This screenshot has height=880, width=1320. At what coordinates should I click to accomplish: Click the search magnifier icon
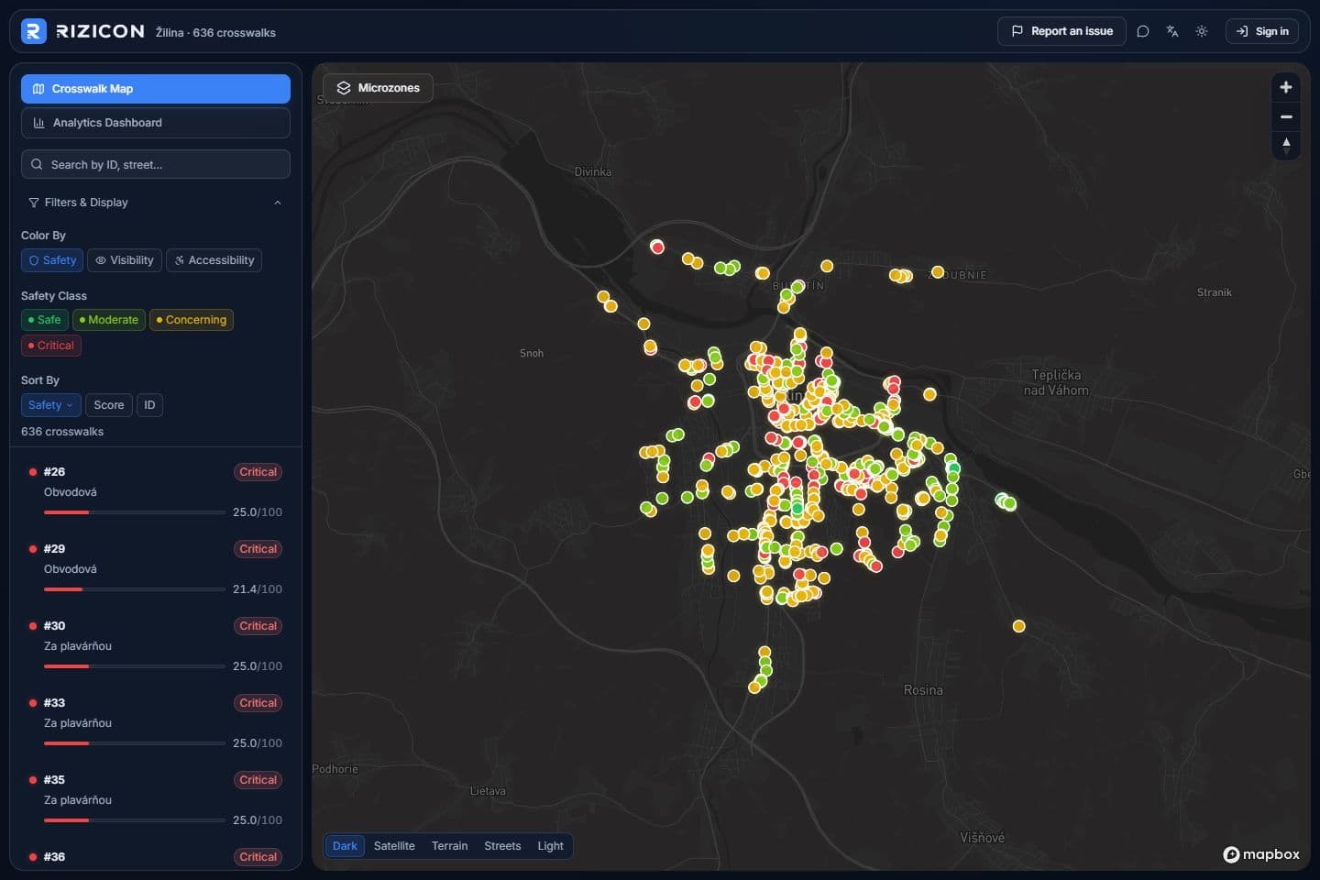pos(37,164)
